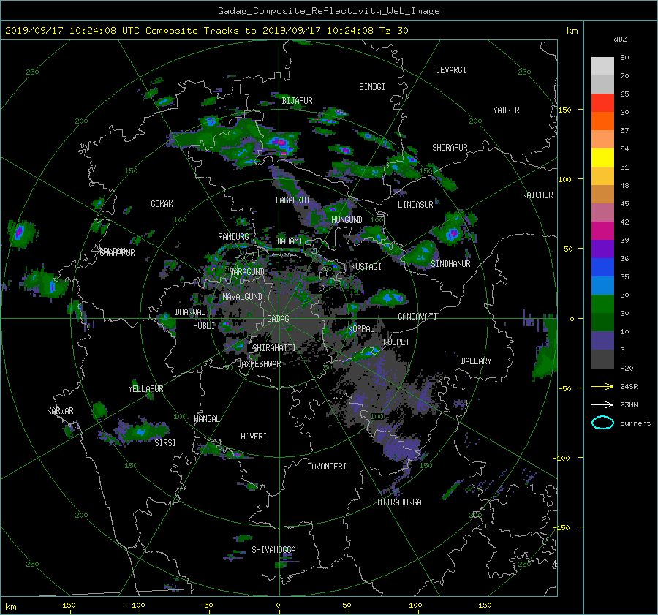Click the JEVARGI city label

(451, 70)
